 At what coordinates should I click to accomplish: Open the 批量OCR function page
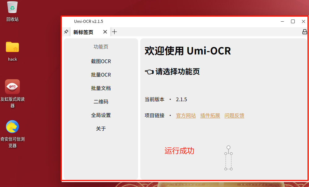101,75
